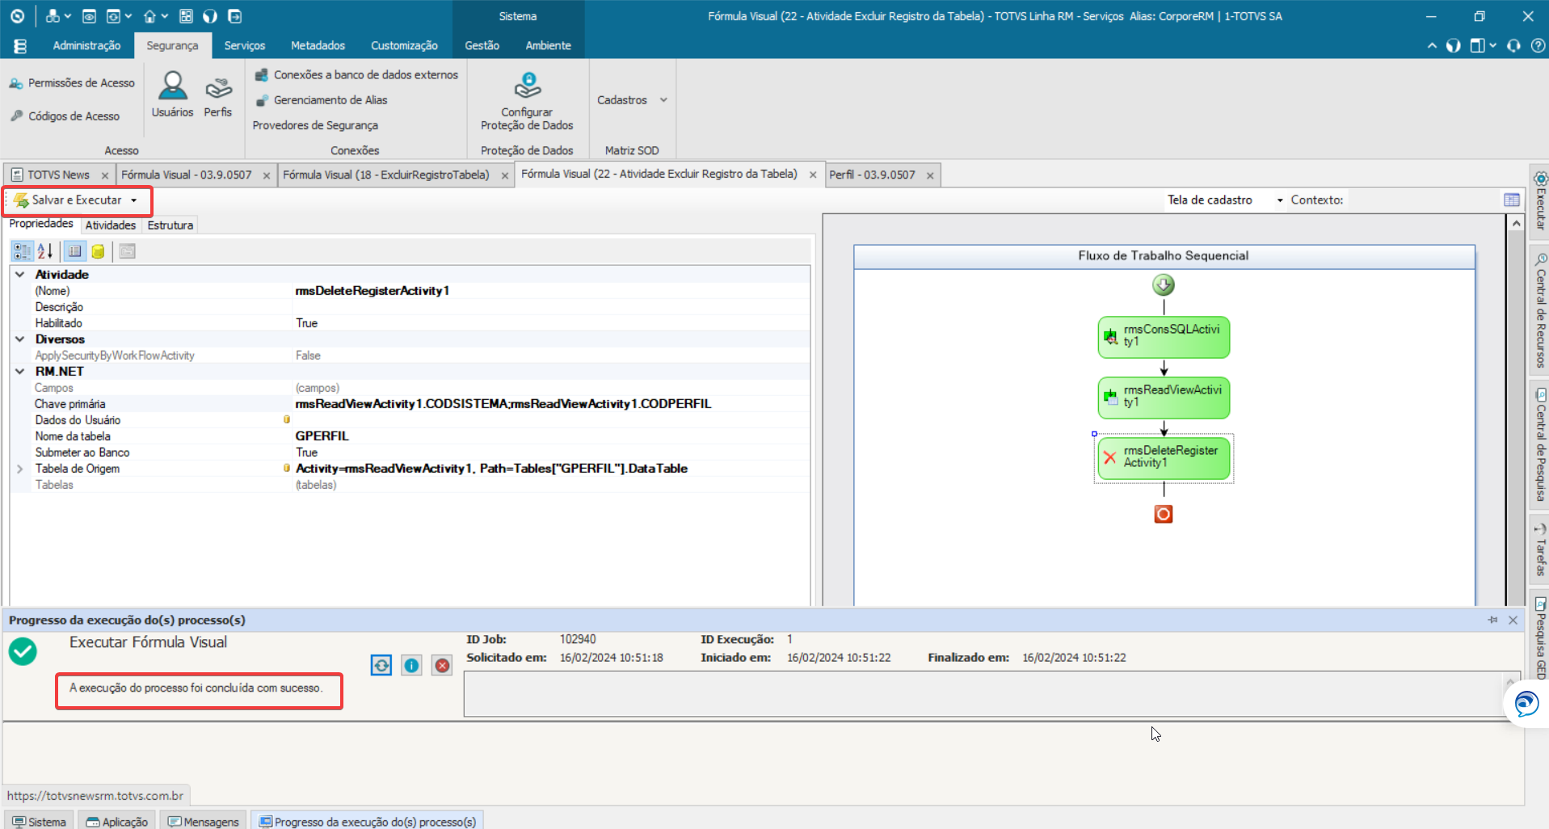The image size is (1549, 829).
Task: Close the Perfil - 03.9.0507 tab
Action: (930, 175)
